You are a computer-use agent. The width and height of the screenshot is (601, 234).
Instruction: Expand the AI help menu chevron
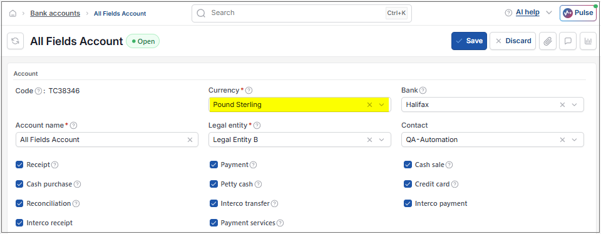coord(549,13)
